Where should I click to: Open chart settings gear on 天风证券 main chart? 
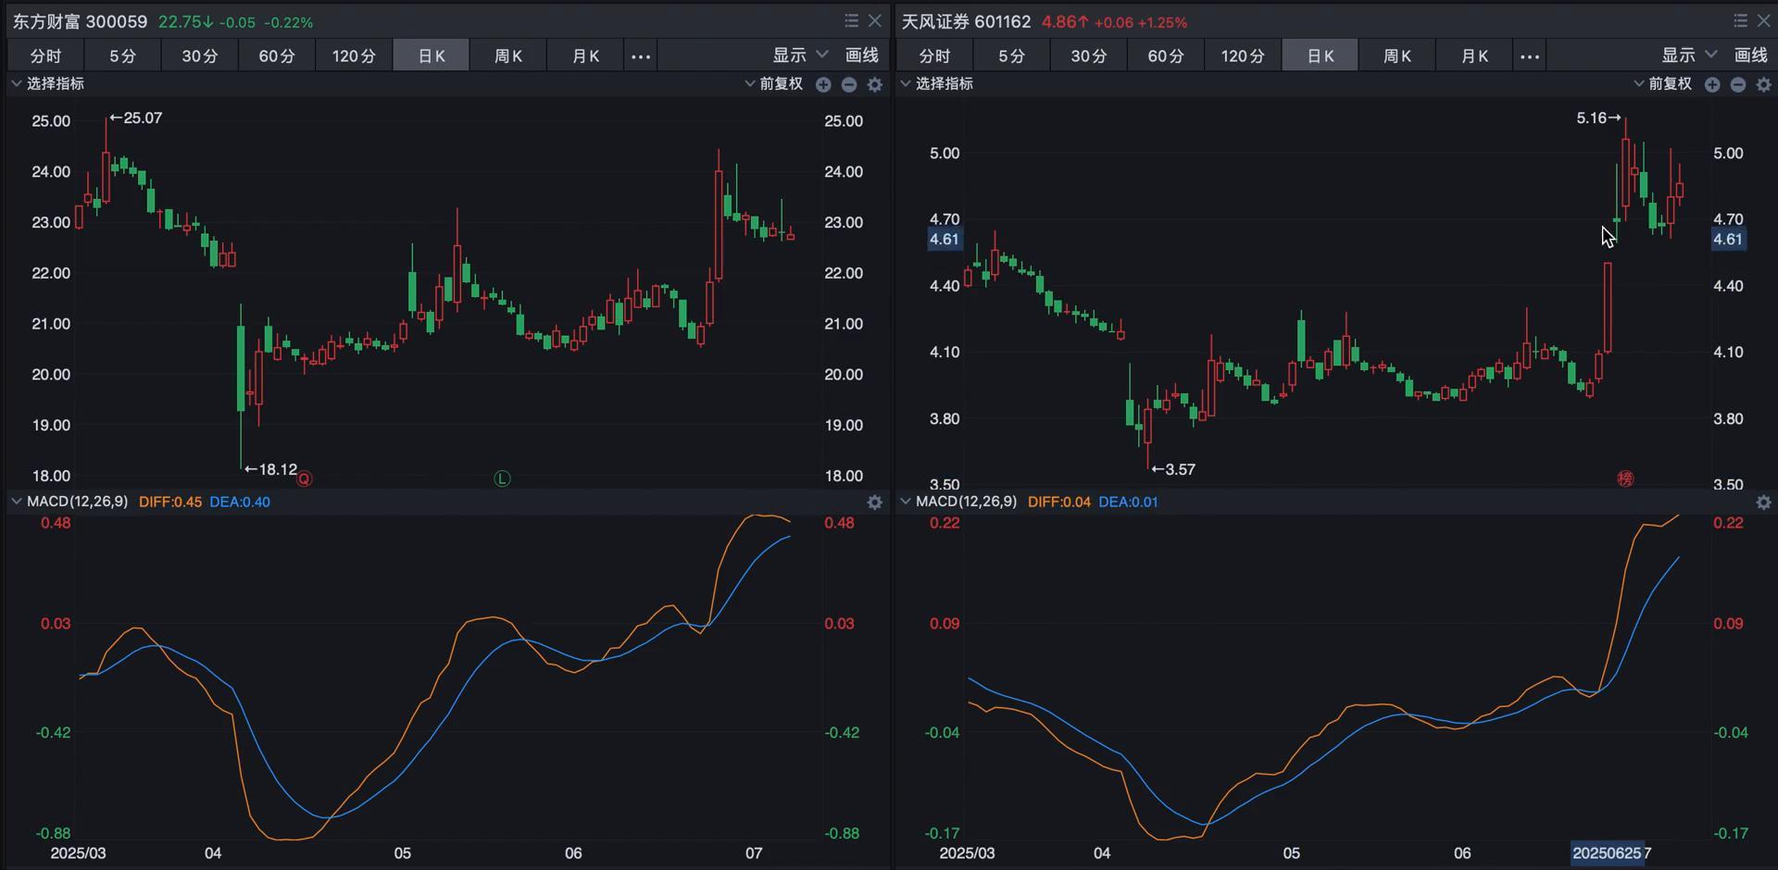(x=1764, y=84)
